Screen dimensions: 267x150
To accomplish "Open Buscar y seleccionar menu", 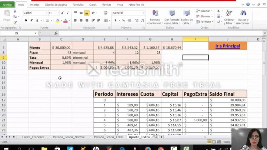I will click(x=243, y=17).
